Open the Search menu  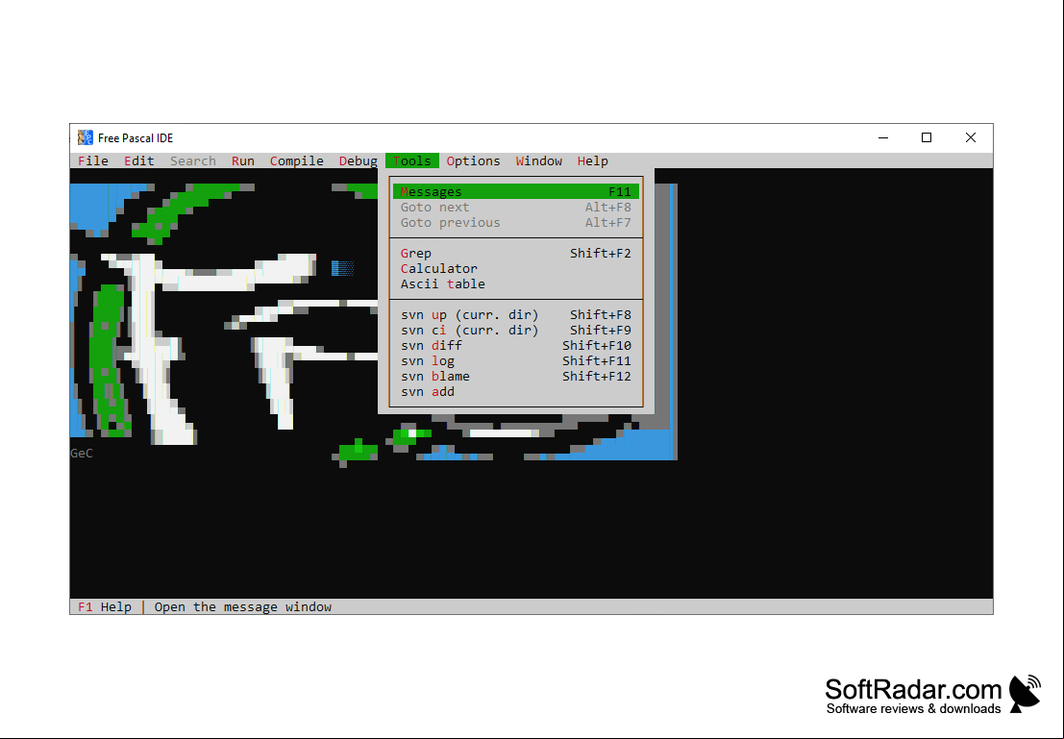[x=193, y=160]
